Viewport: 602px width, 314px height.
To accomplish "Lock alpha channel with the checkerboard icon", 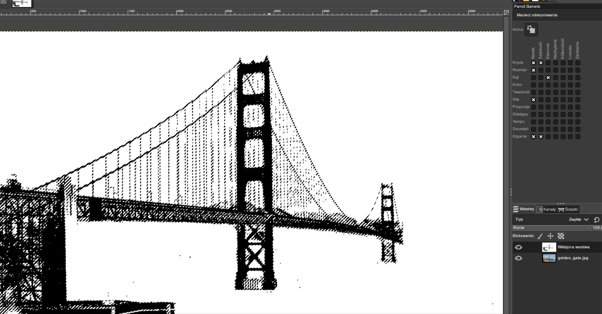I will (561, 236).
